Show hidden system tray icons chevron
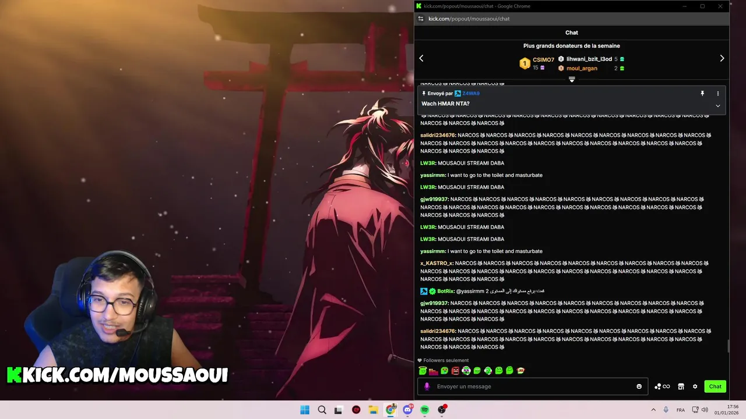 point(653,410)
